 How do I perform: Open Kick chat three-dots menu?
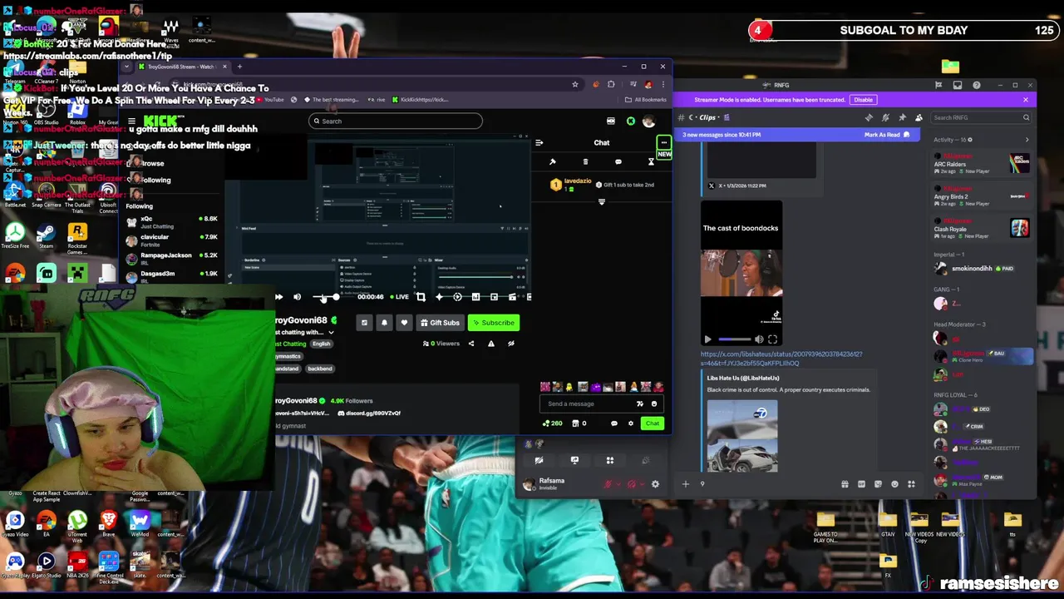(663, 143)
